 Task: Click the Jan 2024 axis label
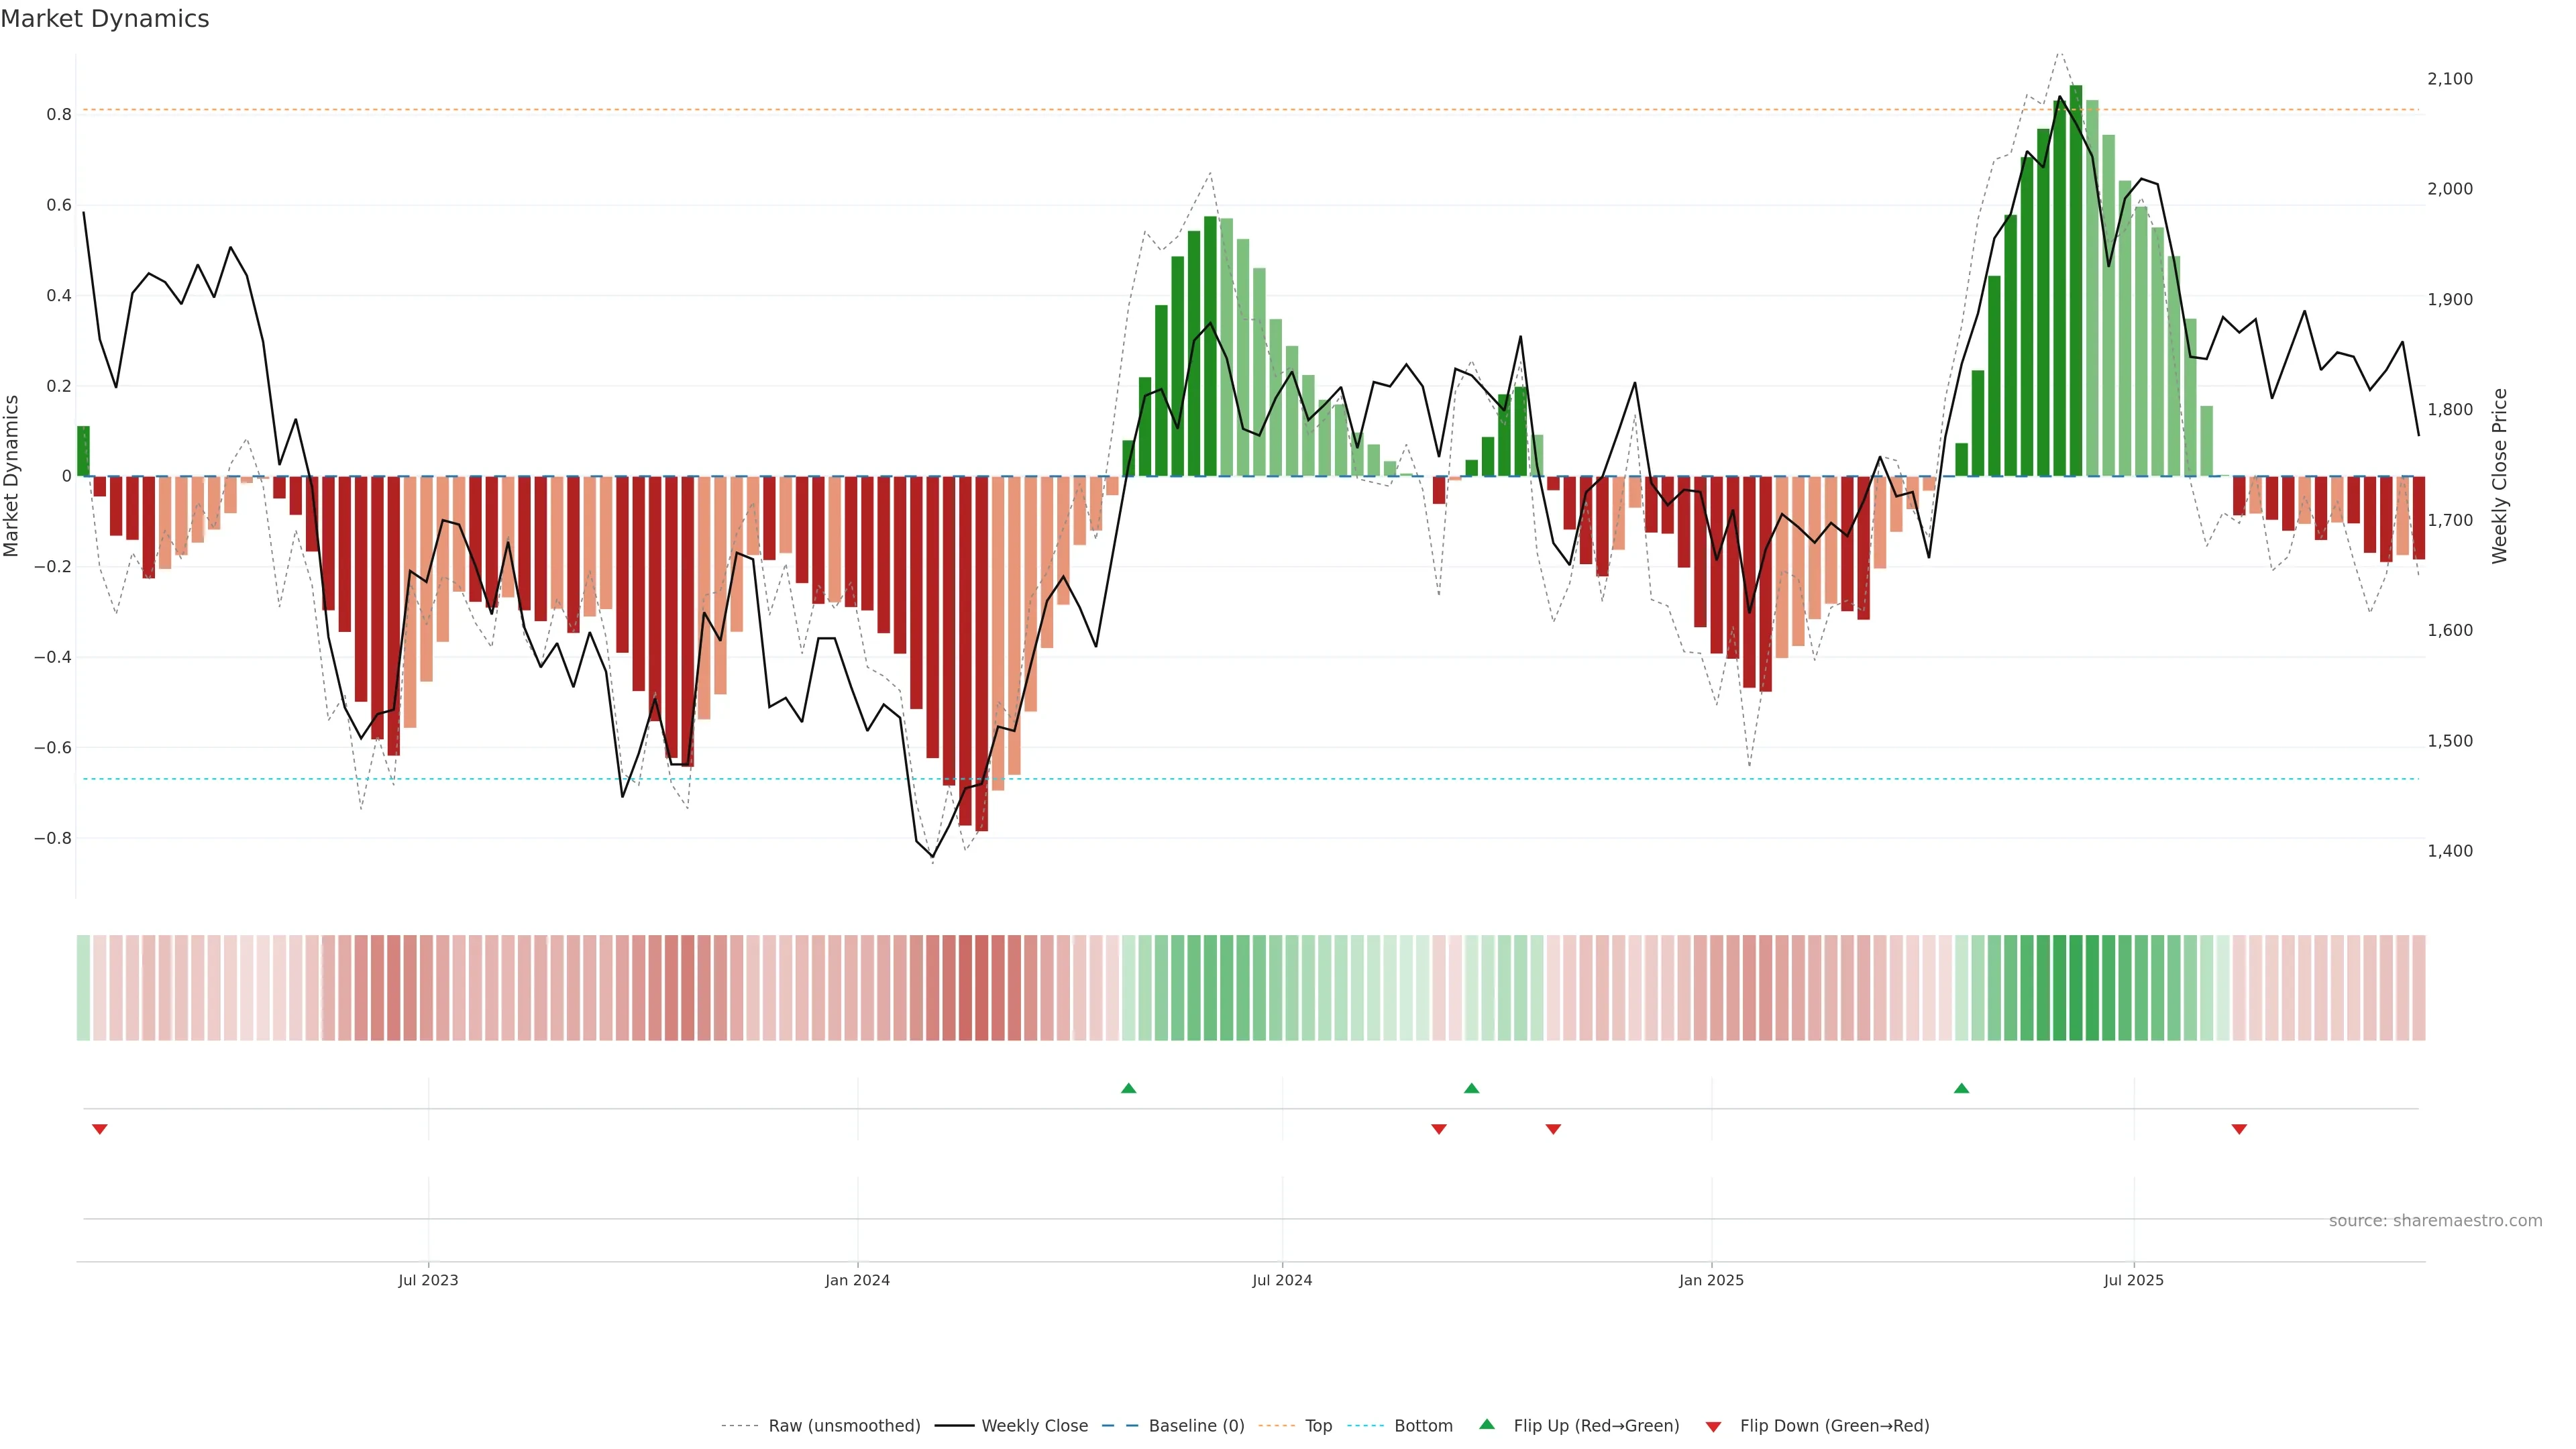tap(857, 1280)
